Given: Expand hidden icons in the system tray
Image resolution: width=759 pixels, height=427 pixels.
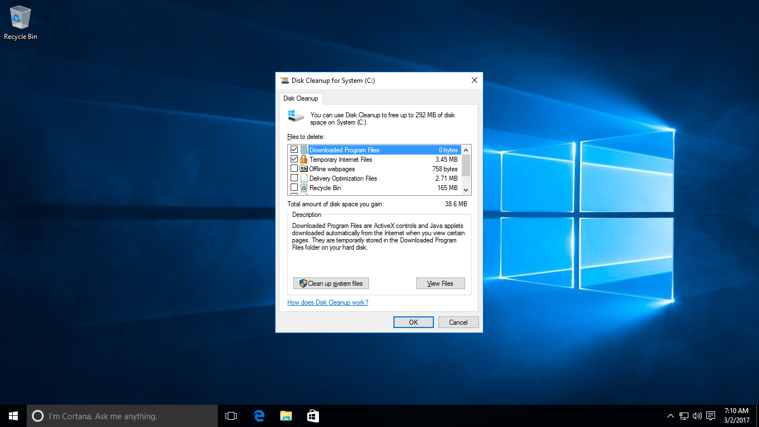Looking at the screenshot, I should (x=670, y=415).
